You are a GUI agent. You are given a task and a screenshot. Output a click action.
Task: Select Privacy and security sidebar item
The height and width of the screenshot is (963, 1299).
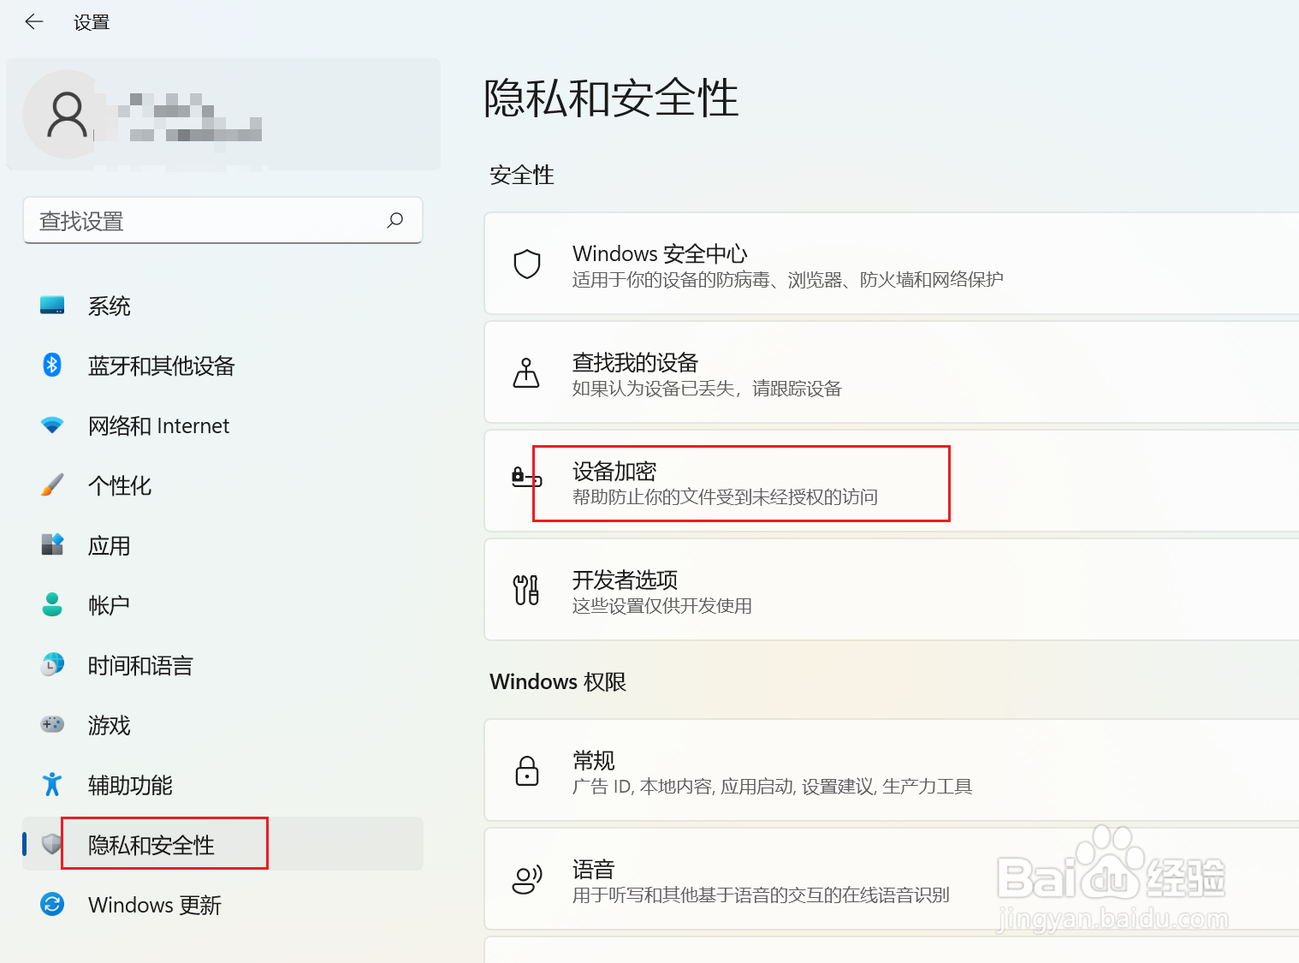coord(151,846)
